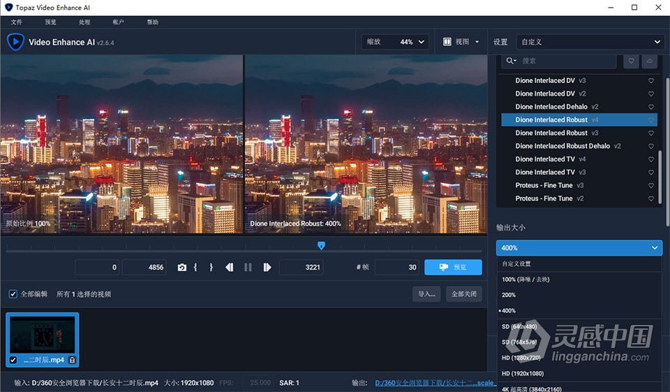Favorite Dione Interlaced DV v3
Image resolution: width=670 pixels, height=392 pixels.
[650, 80]
